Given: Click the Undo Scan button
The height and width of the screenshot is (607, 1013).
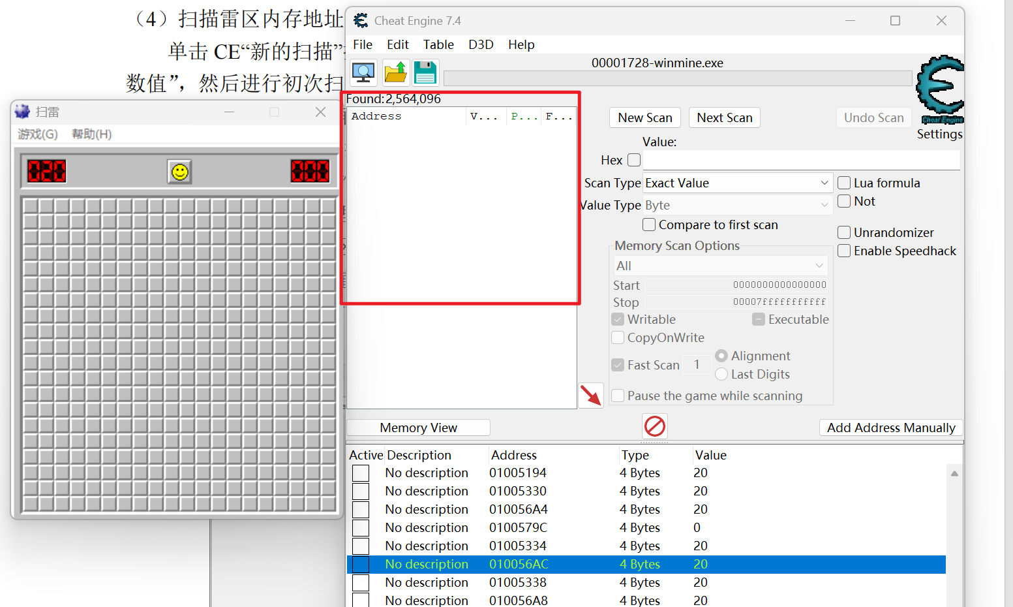Looking at the screenshot, I should coord(874,117).
